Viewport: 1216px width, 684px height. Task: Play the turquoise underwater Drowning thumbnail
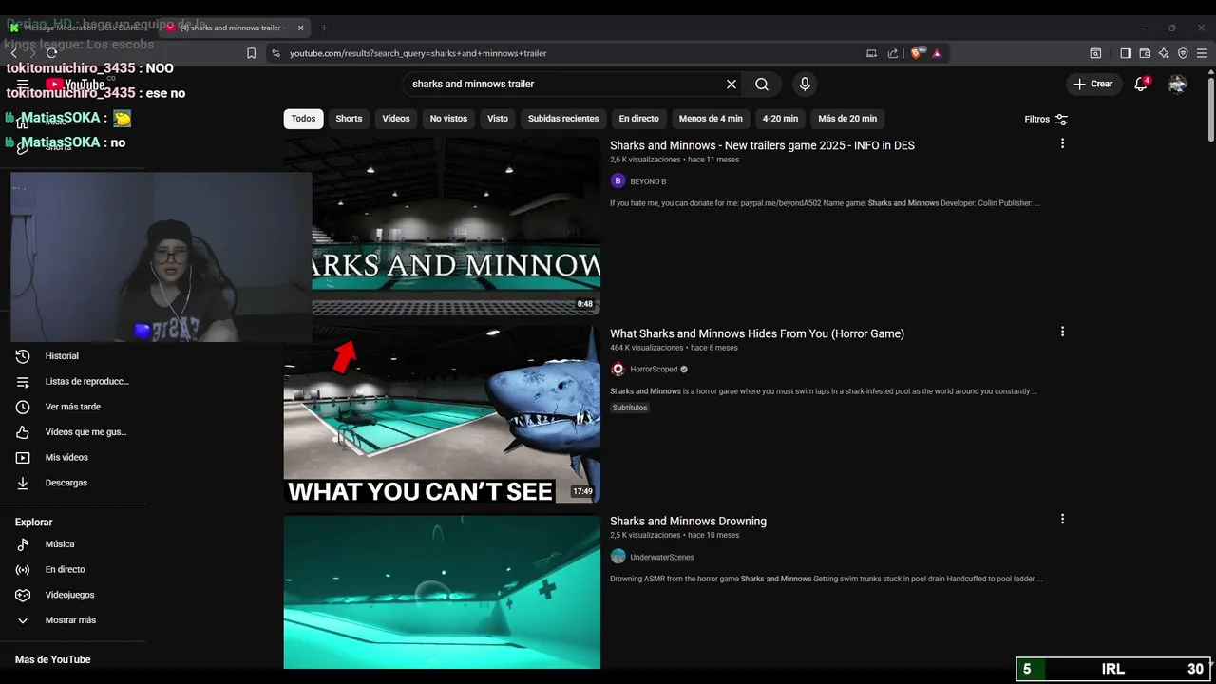tap(442, 592)
